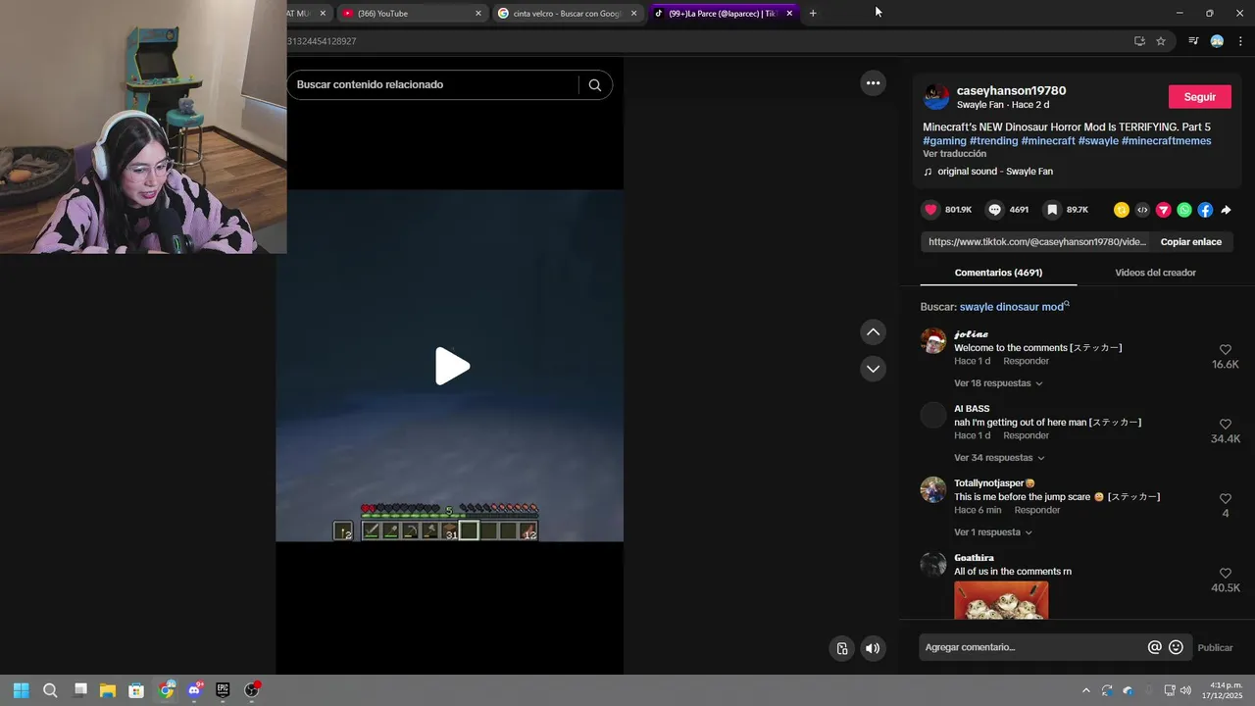Like Goathira's comment heart

point(1225,574)
